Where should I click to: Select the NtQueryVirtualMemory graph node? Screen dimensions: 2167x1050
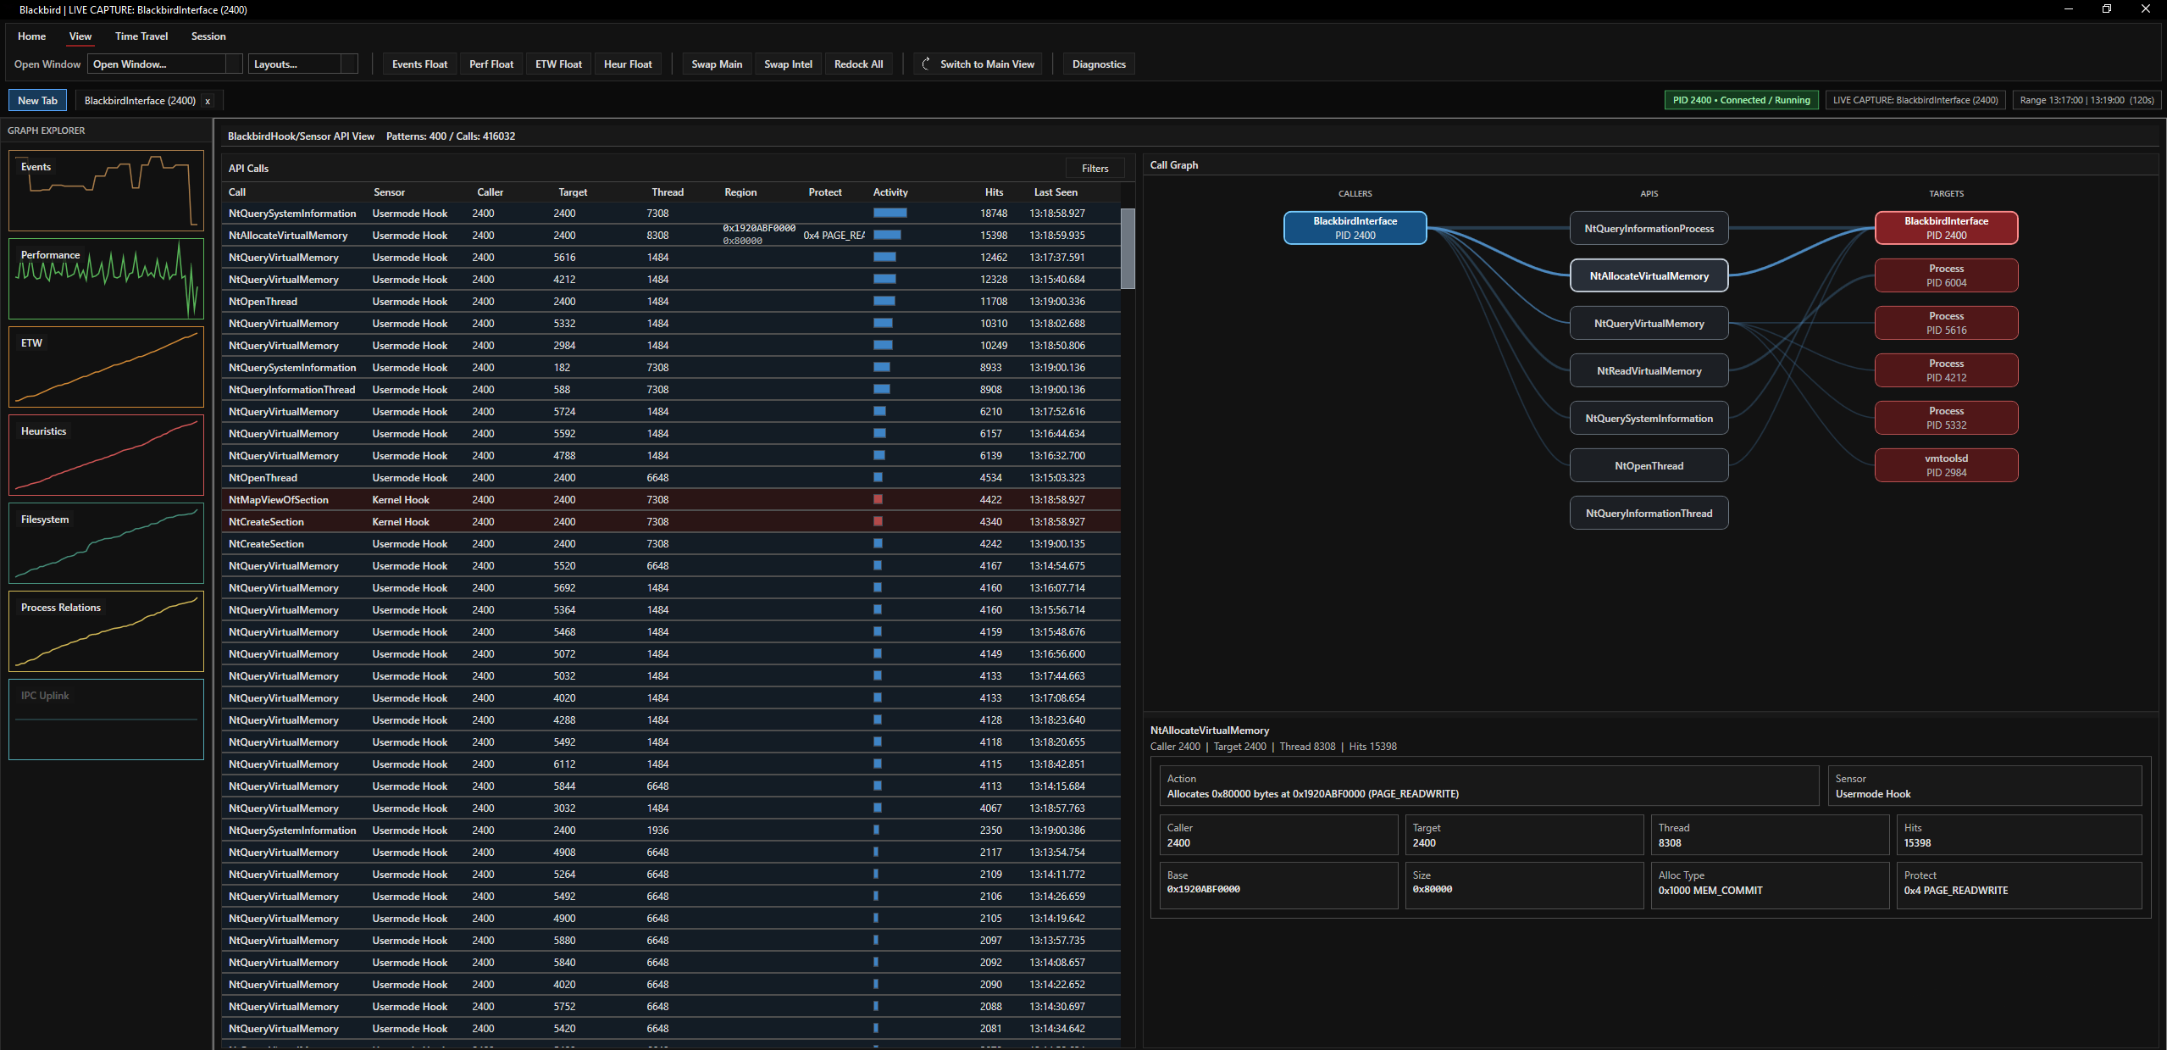[1649, 323]
